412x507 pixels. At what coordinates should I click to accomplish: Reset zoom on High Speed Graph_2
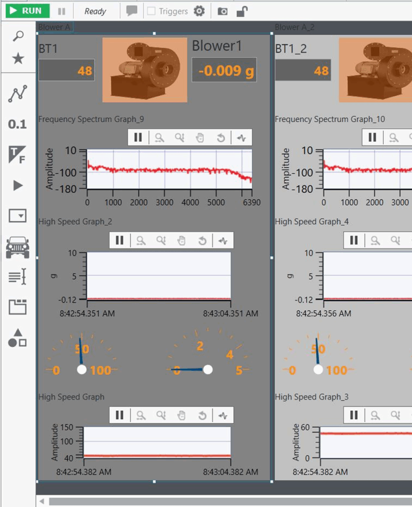(202, 241)
